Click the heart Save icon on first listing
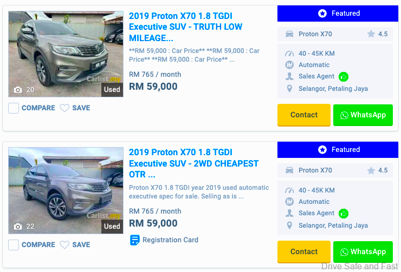The width and height of the screenshot is (401, 272). point(64,108)
